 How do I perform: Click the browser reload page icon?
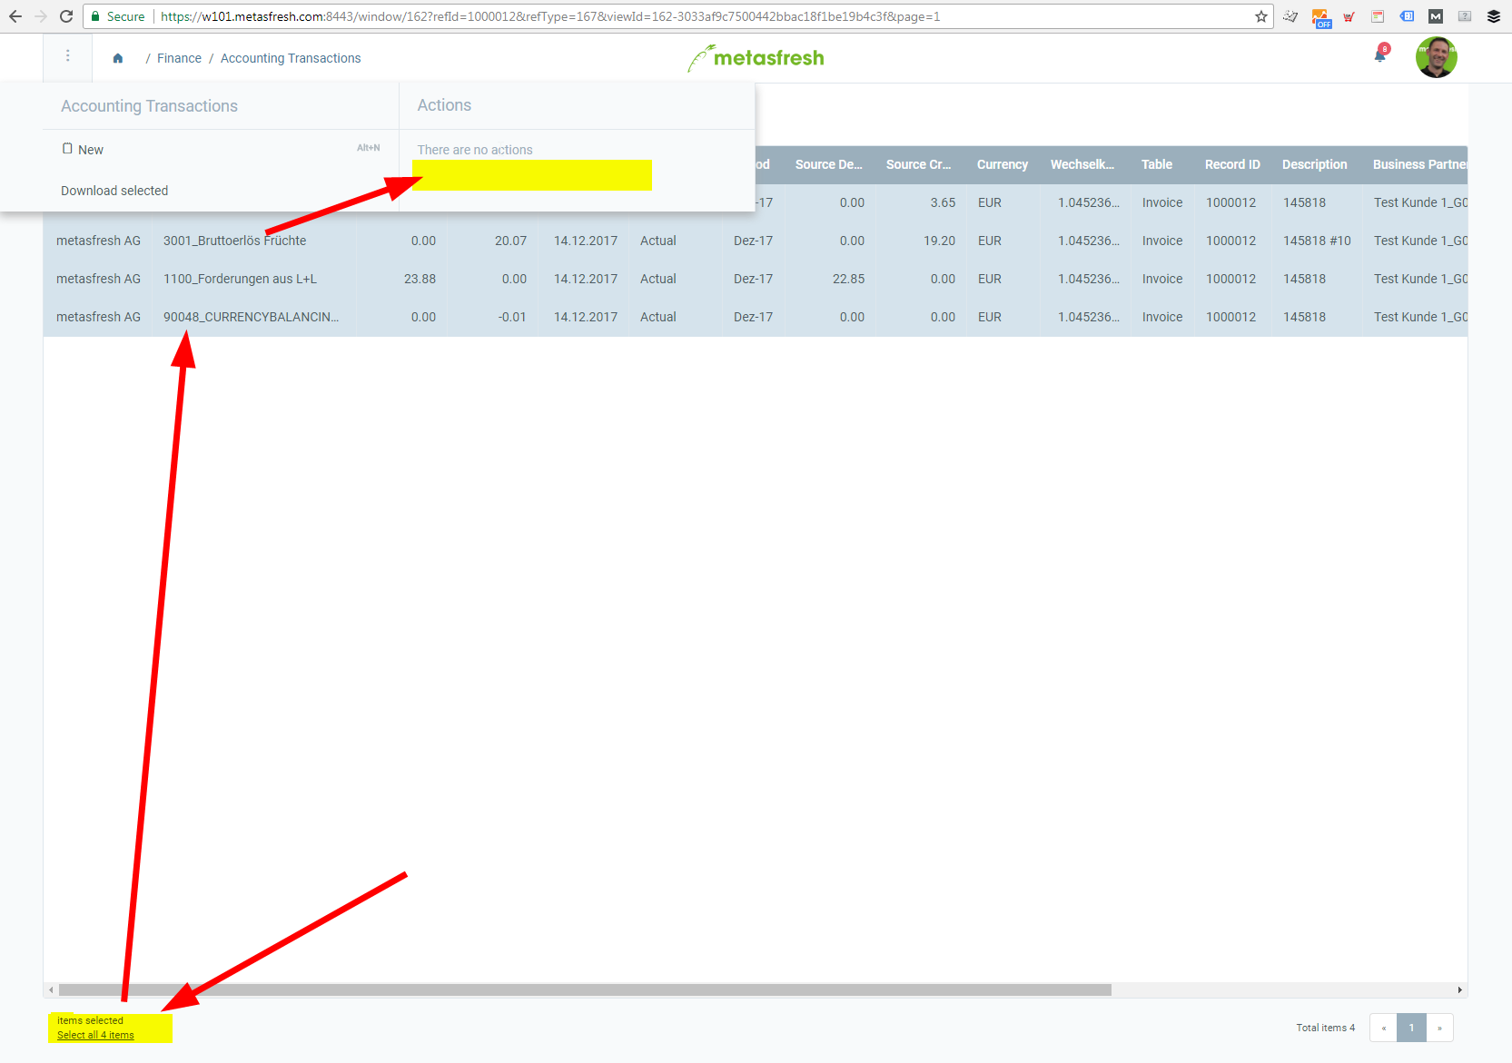pyautogui.click(x=64, y=15)
